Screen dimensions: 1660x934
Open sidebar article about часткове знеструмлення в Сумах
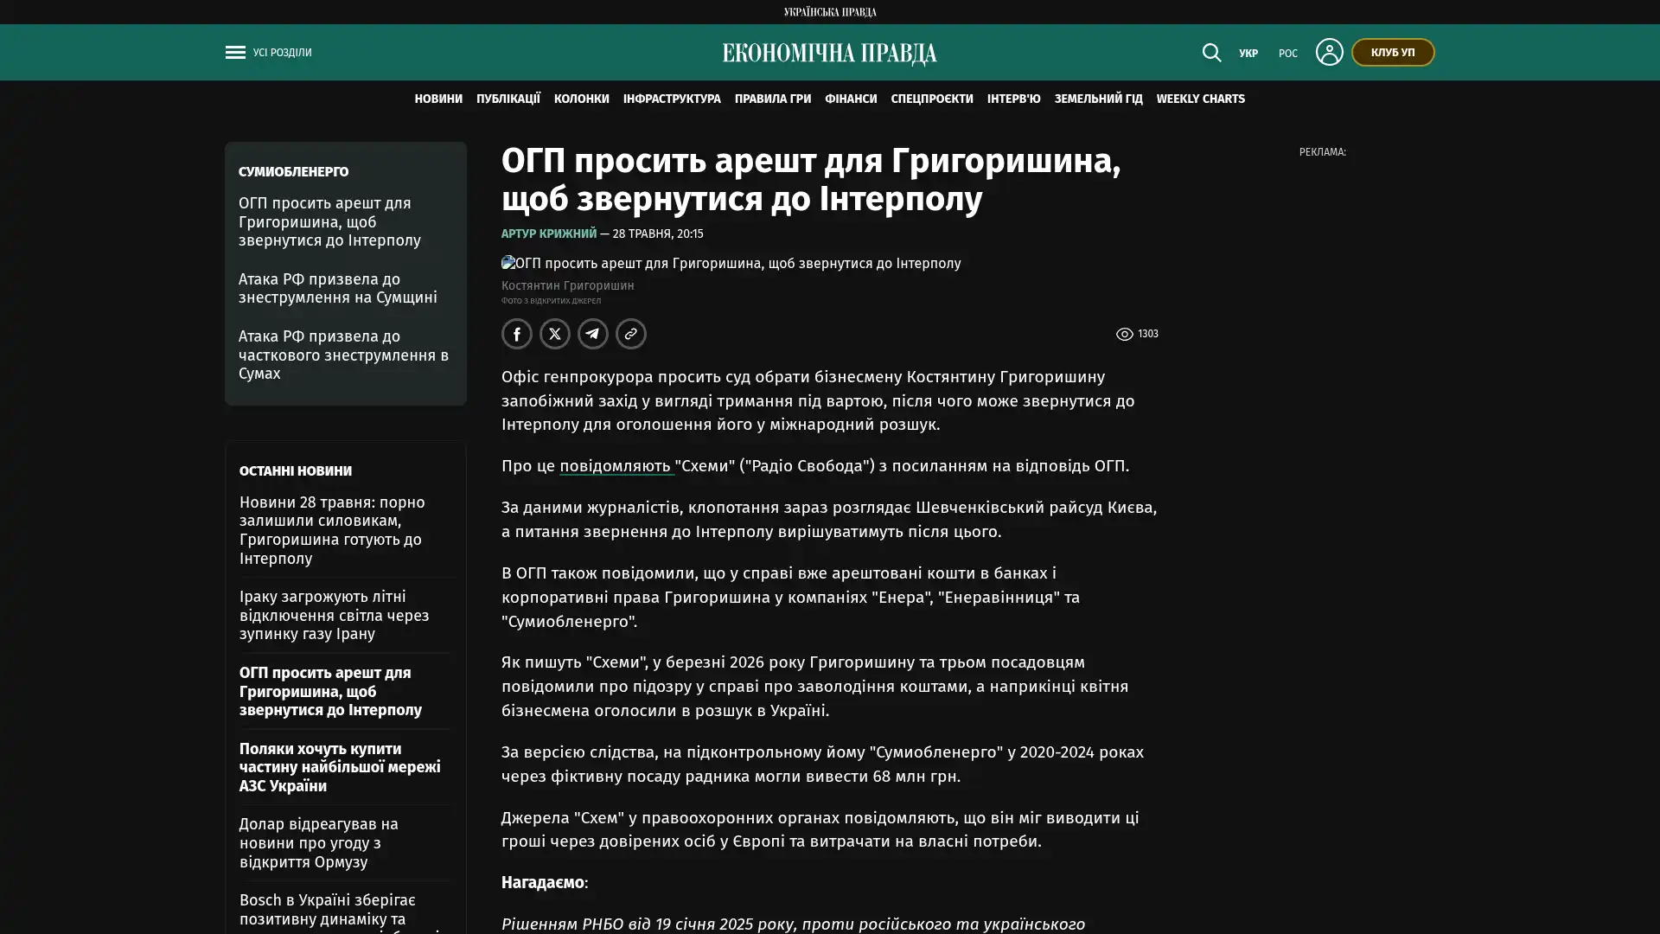click(343, 355)
